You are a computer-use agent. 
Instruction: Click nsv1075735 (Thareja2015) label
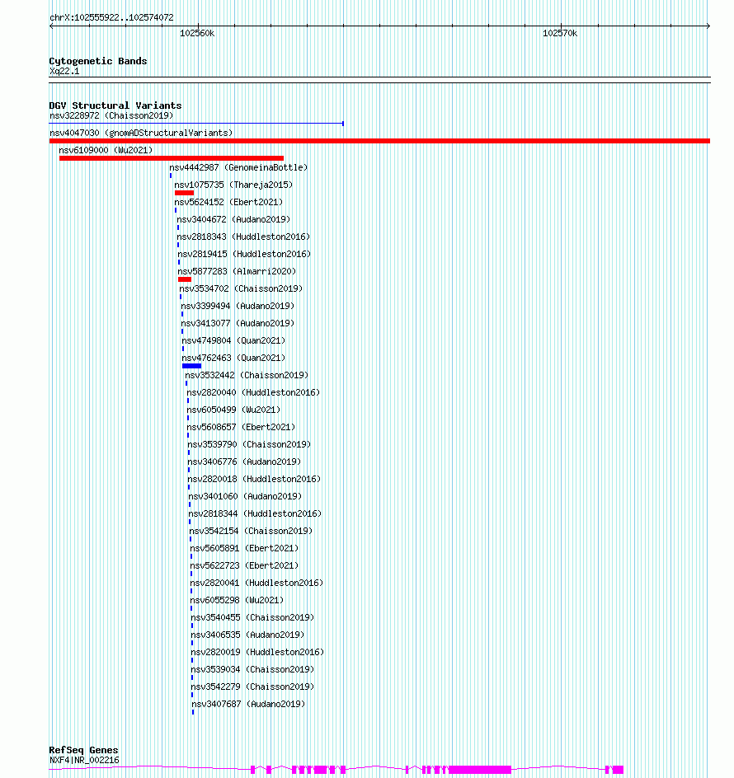point(233,185)
